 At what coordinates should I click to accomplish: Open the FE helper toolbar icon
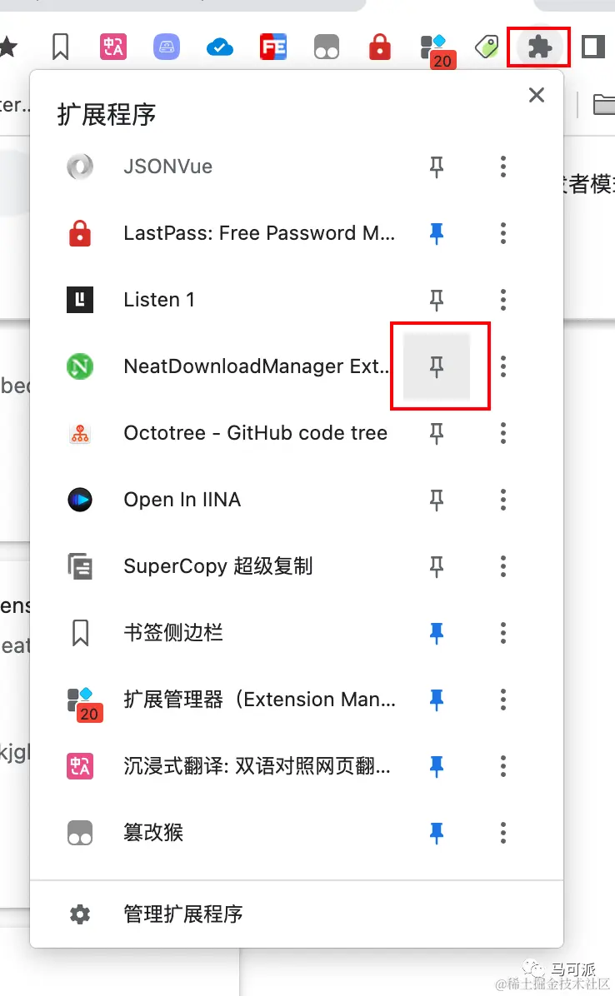[273, 47]
